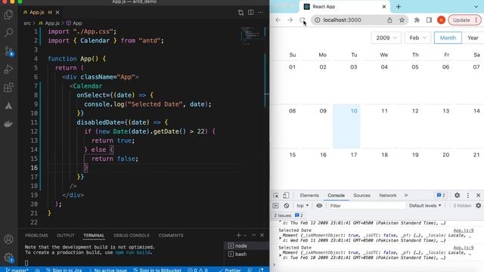This screenshot has width=484, height=272.
Task: Open the Extensions view
Action: (8, 88)
